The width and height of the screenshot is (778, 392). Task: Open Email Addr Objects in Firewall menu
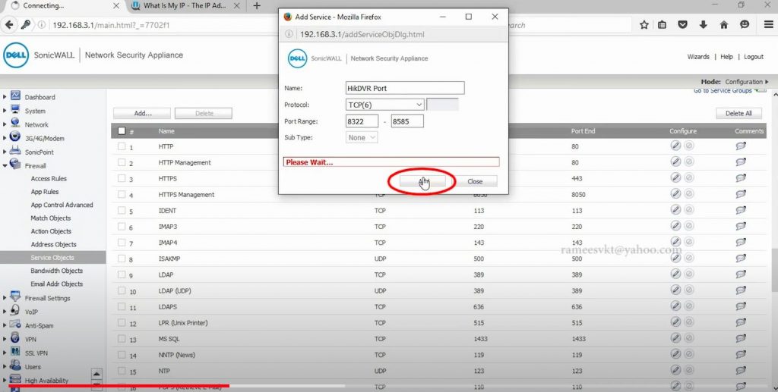click(56, 284)
